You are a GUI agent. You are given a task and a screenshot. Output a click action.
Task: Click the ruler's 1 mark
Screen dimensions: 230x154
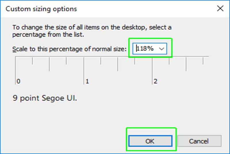coord(87,81)
